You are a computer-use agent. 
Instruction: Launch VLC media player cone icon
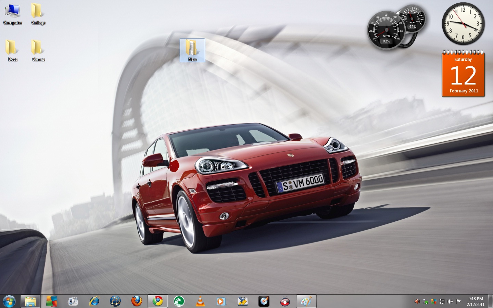200,301
